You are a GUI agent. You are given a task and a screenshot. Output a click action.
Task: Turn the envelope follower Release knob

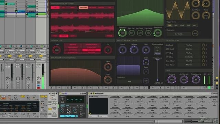click(134, 50)
